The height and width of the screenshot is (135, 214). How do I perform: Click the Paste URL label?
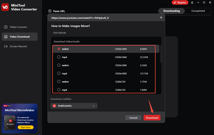click(x=59, y=11)
